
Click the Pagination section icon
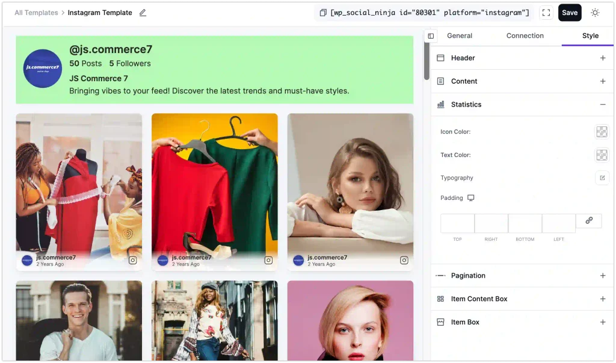pyautogui.click(x=440, y=275)
